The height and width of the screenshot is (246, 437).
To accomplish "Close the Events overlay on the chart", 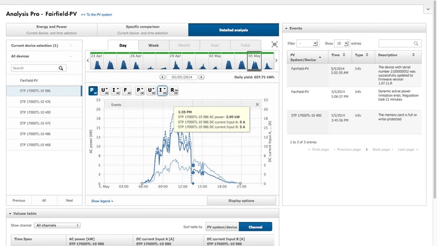I will click(x=257, y=105).
